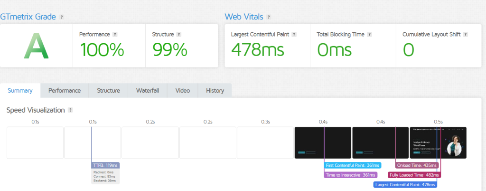The image size is (486, 191).
Task: Click Fully Loaded Time: 482ms label
Action: pyautogui.click(x=414, y=175)
